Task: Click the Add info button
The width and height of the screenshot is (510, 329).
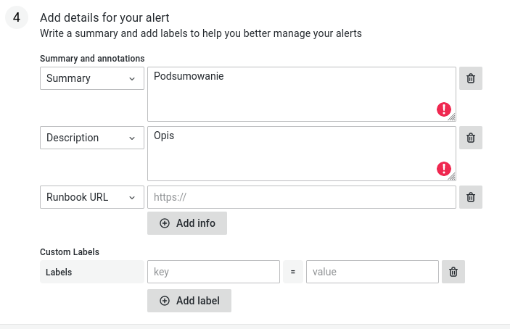Action: [187, 223]
